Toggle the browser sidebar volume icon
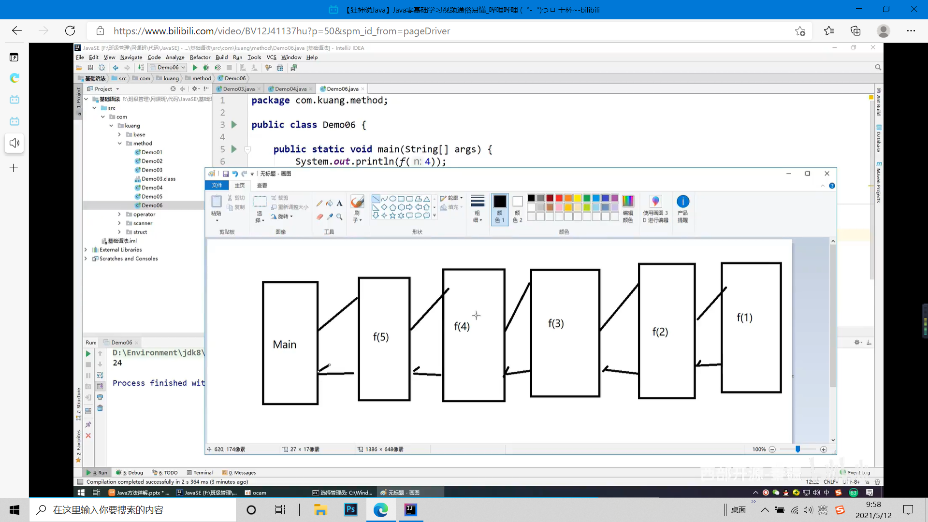Image resolution: width=928 pixels, height=522 pixels. [14, 143]
